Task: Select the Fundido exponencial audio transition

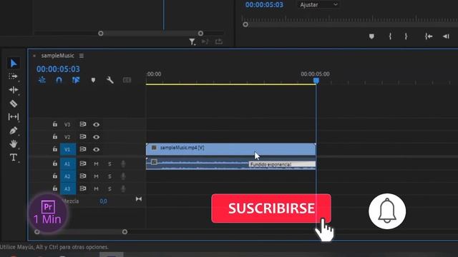Action: click(x=282, y=164)
